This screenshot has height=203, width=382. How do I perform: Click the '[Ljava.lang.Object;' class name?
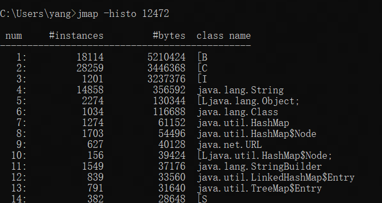pos(248,101)
